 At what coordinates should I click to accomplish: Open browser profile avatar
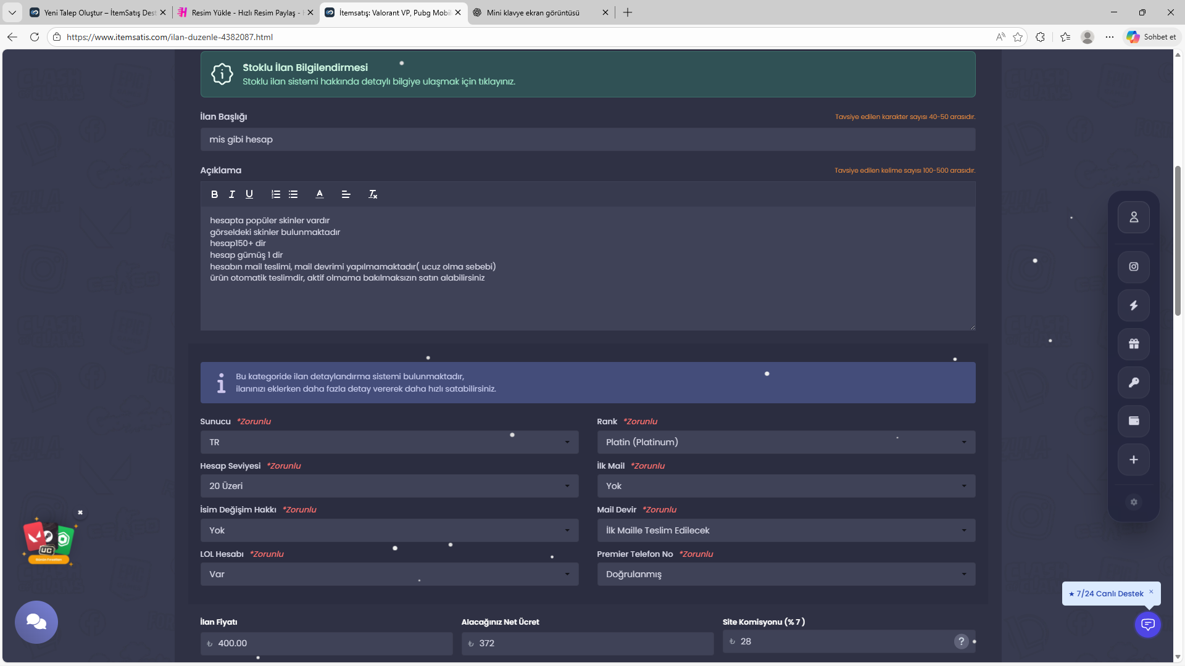(1087, 37)
